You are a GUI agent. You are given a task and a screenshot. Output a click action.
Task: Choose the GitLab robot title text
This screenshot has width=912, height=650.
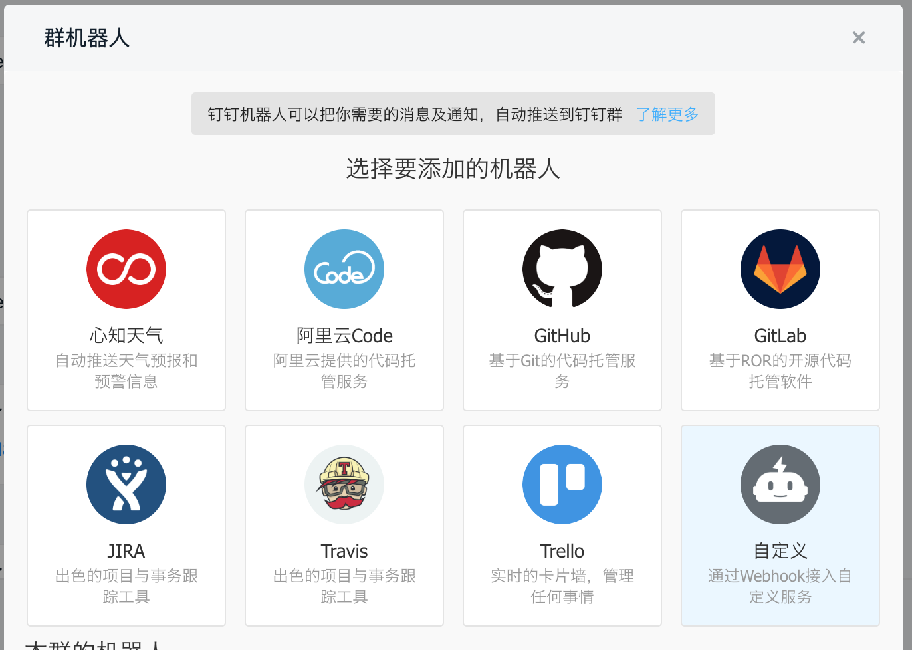780,336
